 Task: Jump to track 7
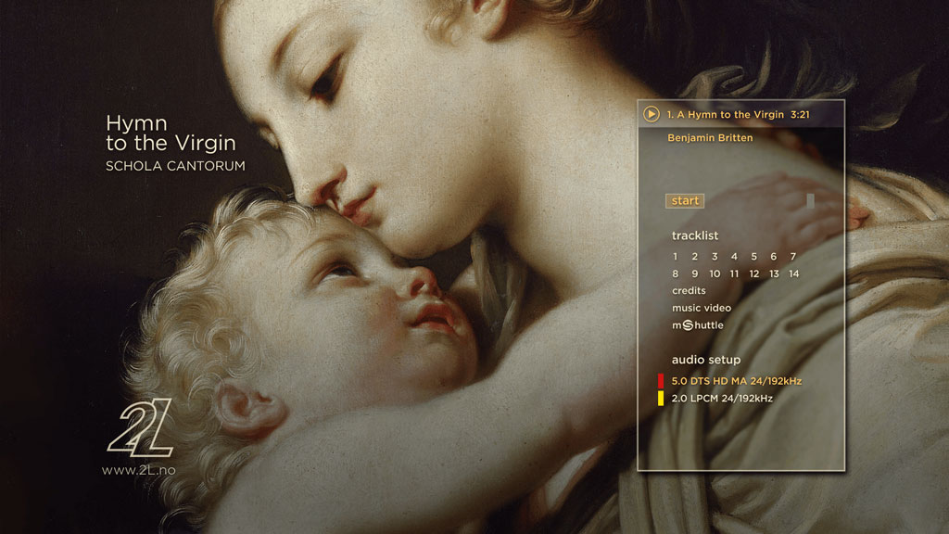point(793,257)
